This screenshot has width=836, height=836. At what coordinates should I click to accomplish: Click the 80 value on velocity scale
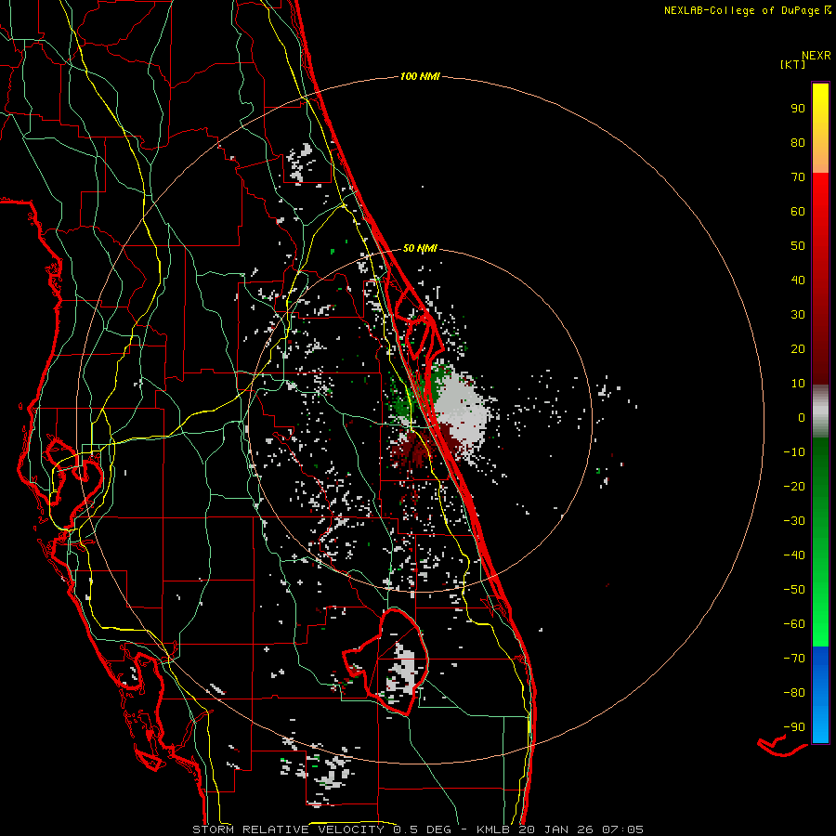coord(798,142)
